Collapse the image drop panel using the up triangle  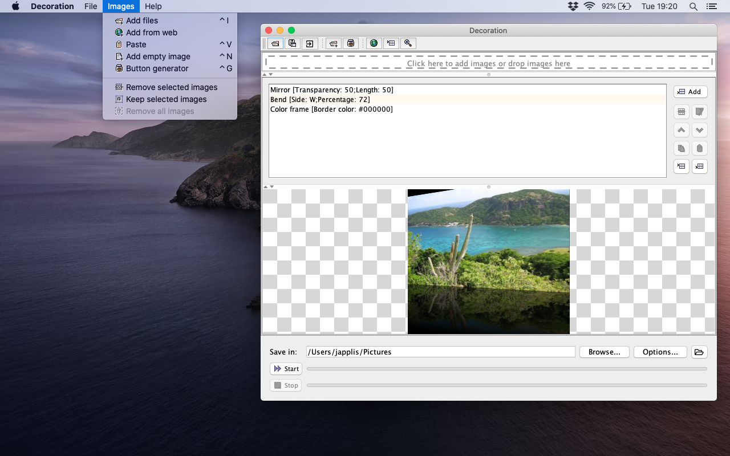click(265, 75)
